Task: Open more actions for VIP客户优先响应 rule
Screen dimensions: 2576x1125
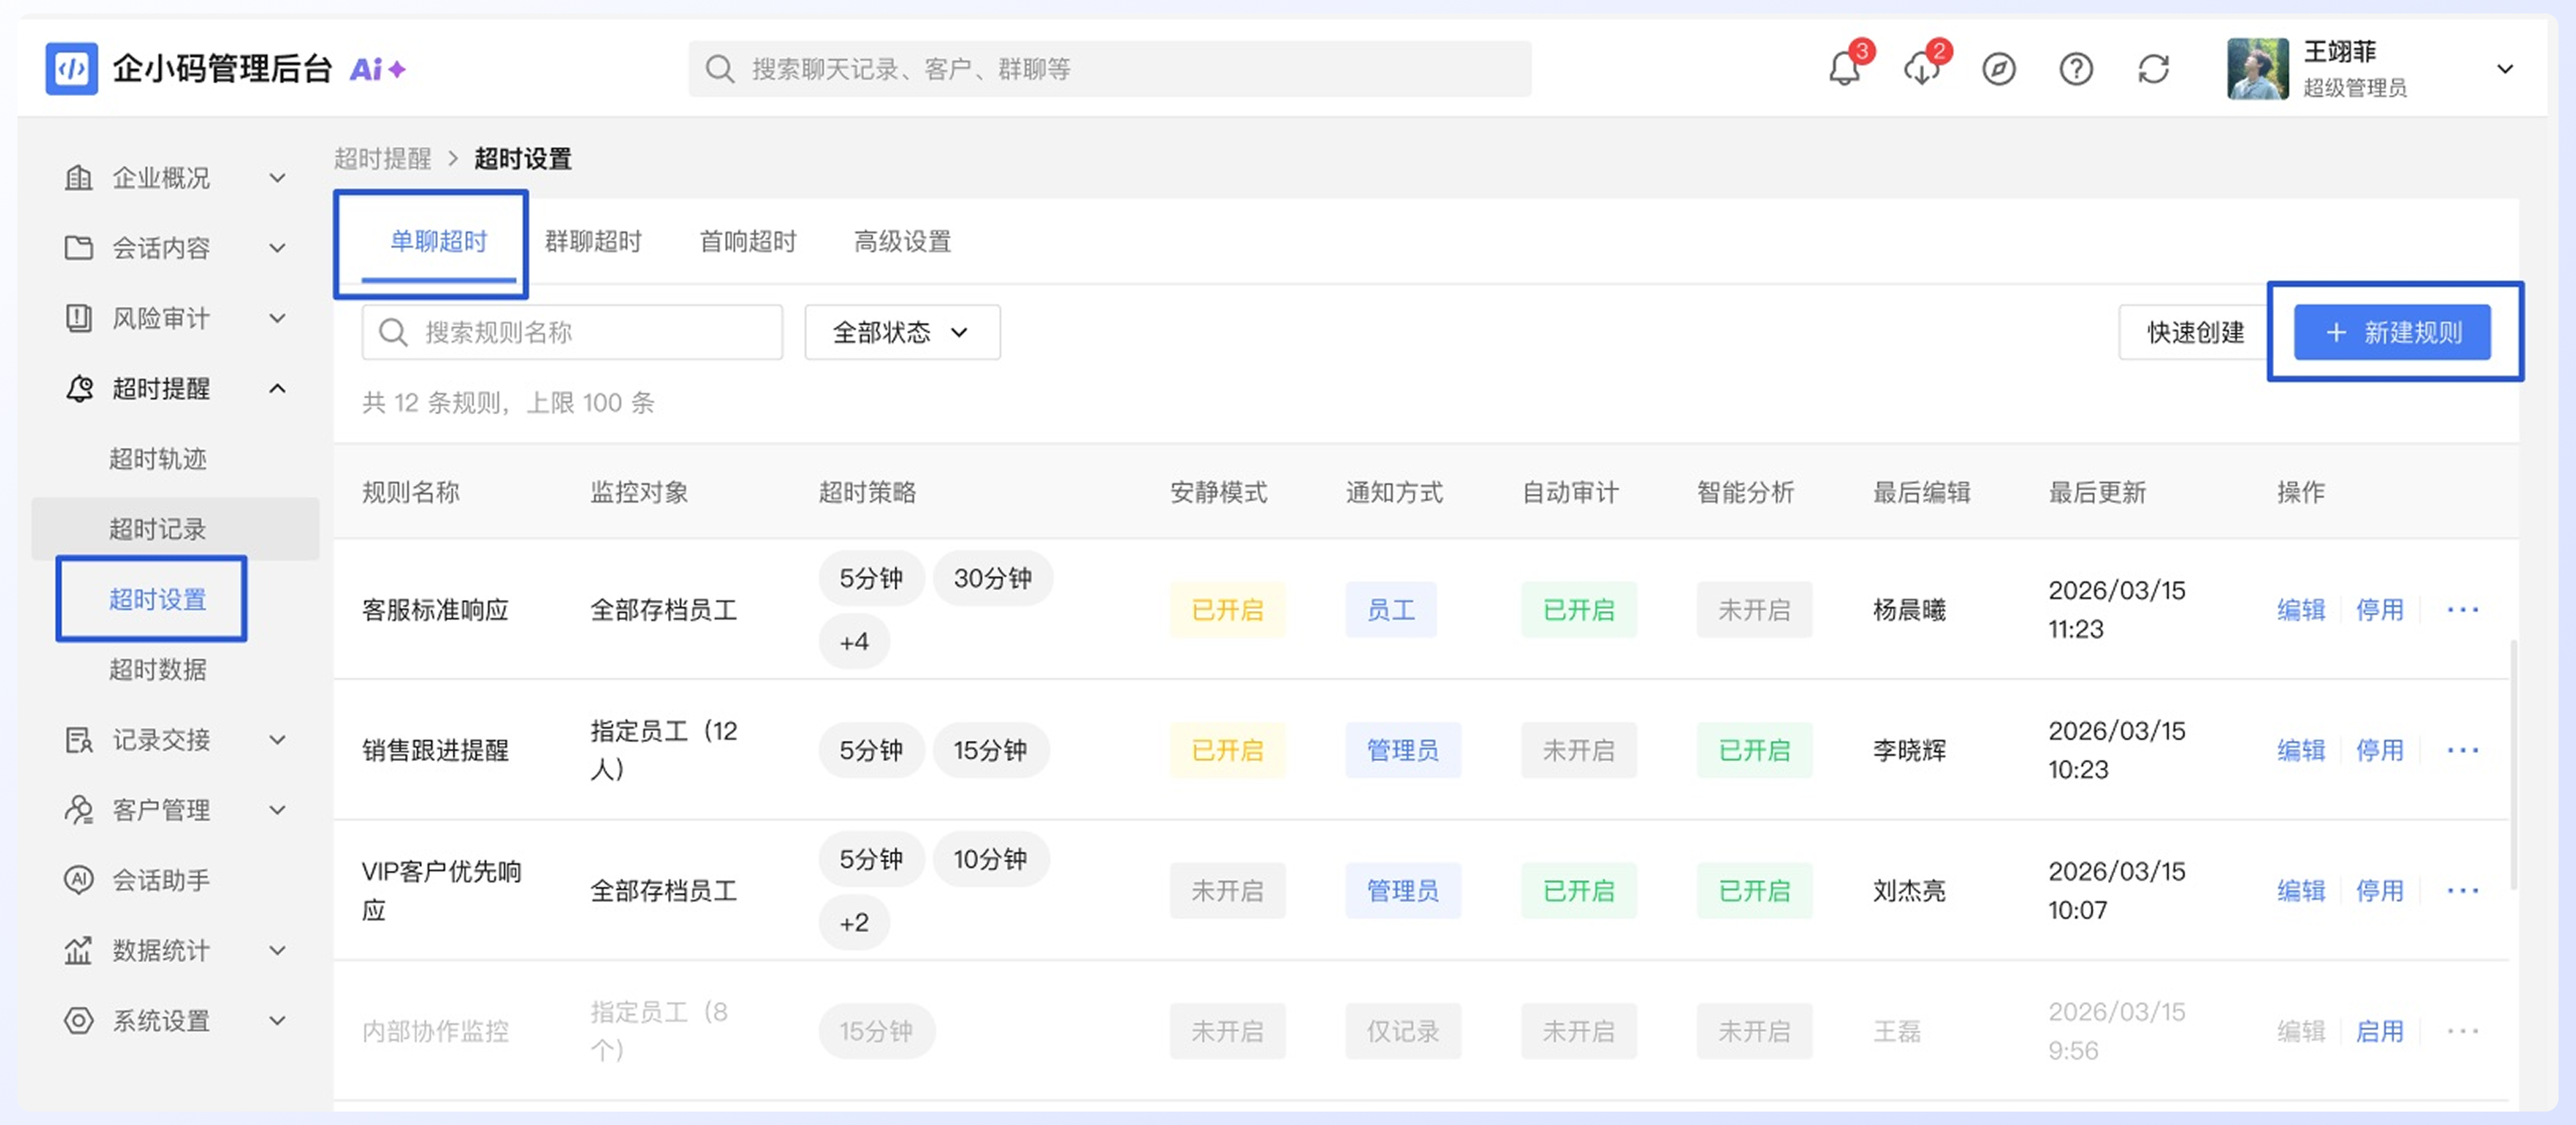Action: click(2463, 890)
